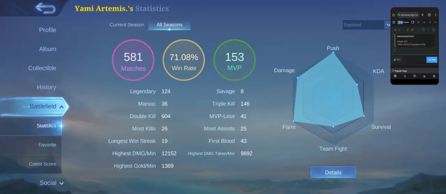Open Credit Score under Battlefield
Image resolution: width=446 pixels, height=194 pixels.
42,164
